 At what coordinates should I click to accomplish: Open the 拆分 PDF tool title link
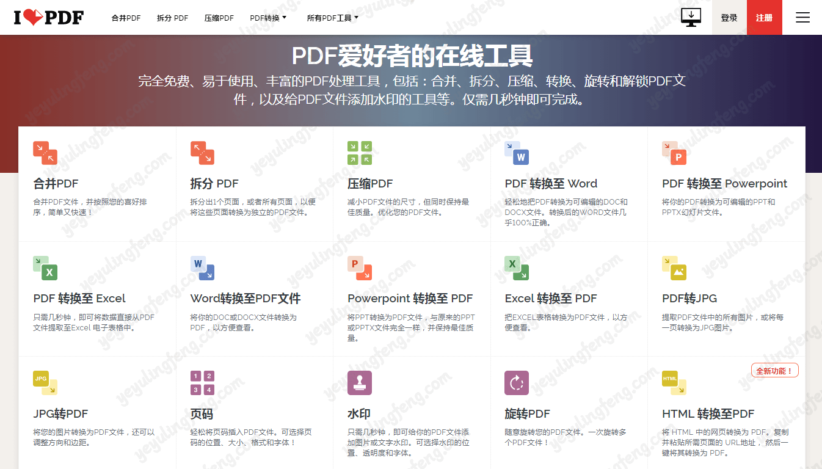[x=214, y=184]
